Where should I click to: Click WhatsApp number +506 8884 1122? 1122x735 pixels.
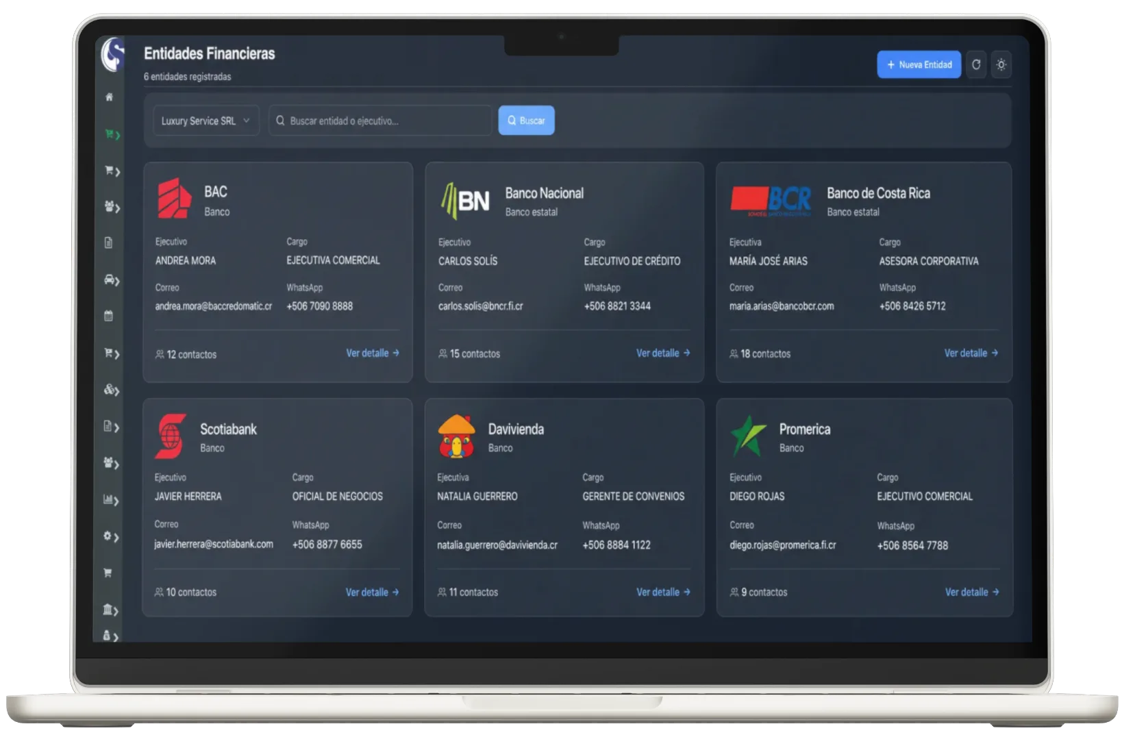tap(616, 545)
